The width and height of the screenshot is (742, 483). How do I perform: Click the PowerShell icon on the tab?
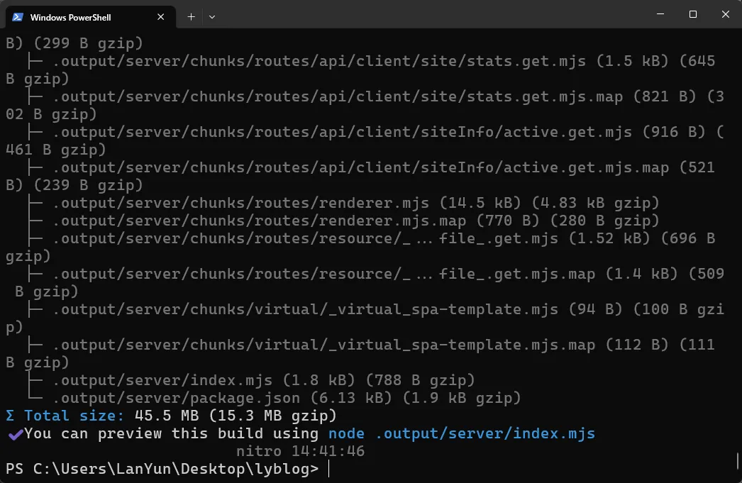click(18, 16)
